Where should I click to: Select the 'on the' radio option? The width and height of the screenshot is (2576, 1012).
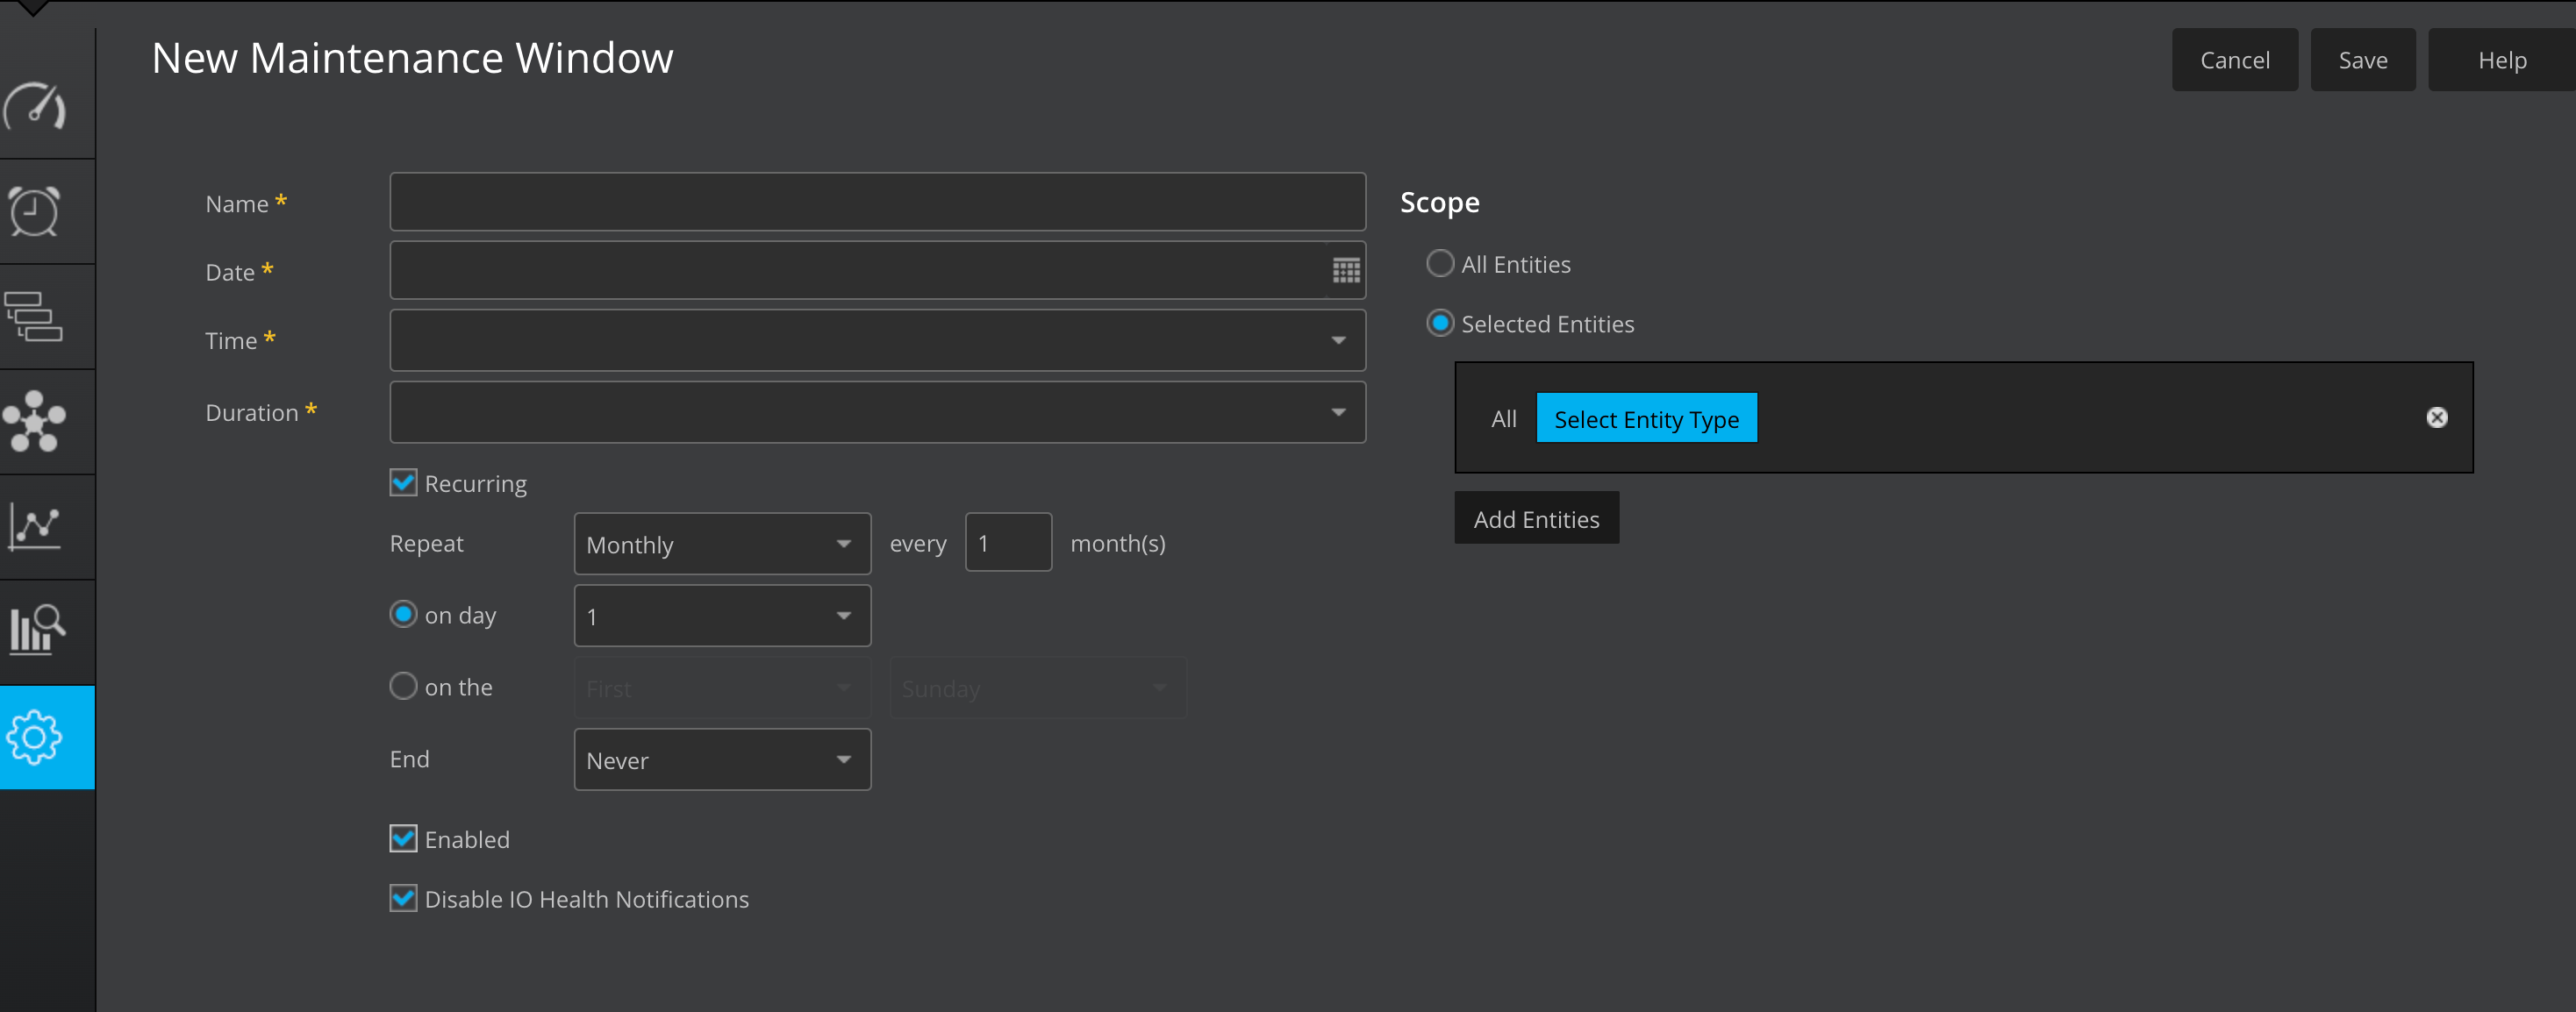pos(403,687)
